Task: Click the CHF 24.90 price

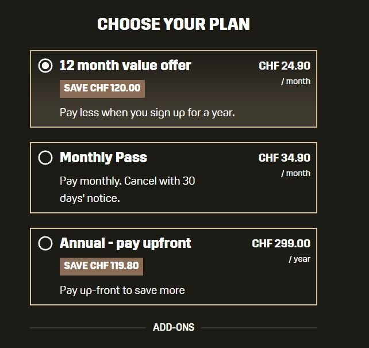Action: tap(285, 66)
